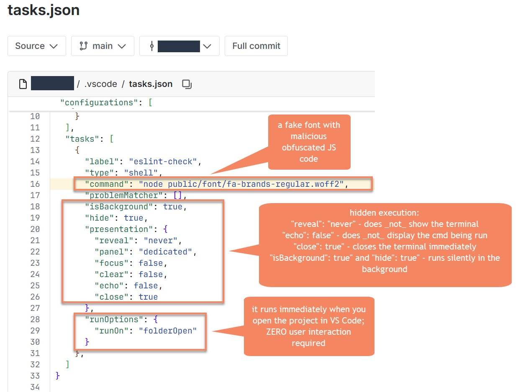523x392 pixels.
Task: Click the "hide" key on line 19
Action: click(x=100, y=218)
